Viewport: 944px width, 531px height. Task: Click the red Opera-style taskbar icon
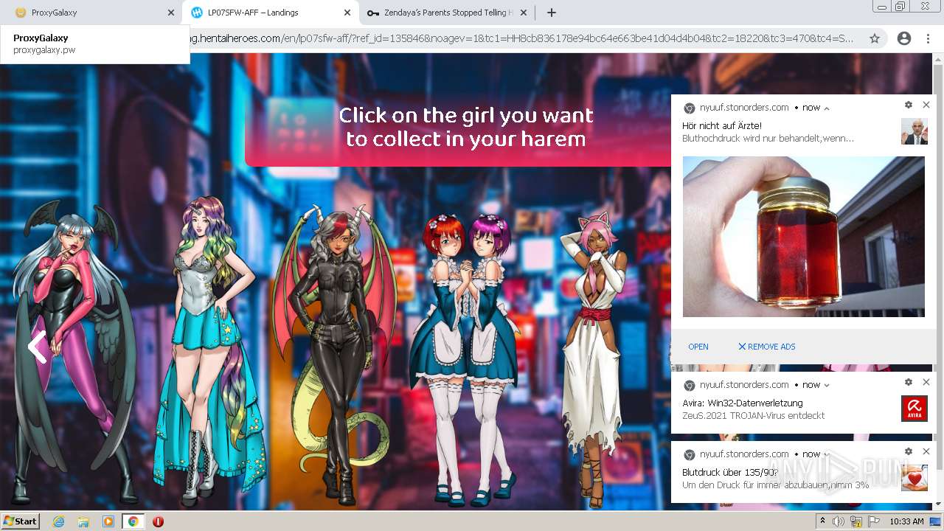coord(158,521)
